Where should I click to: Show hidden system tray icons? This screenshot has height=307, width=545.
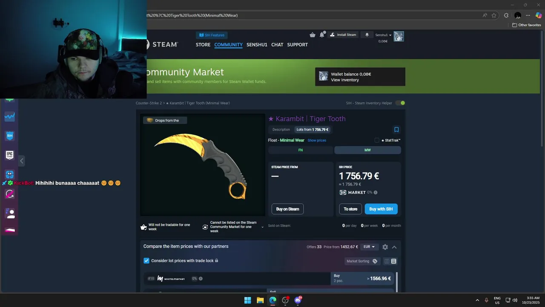477,300
